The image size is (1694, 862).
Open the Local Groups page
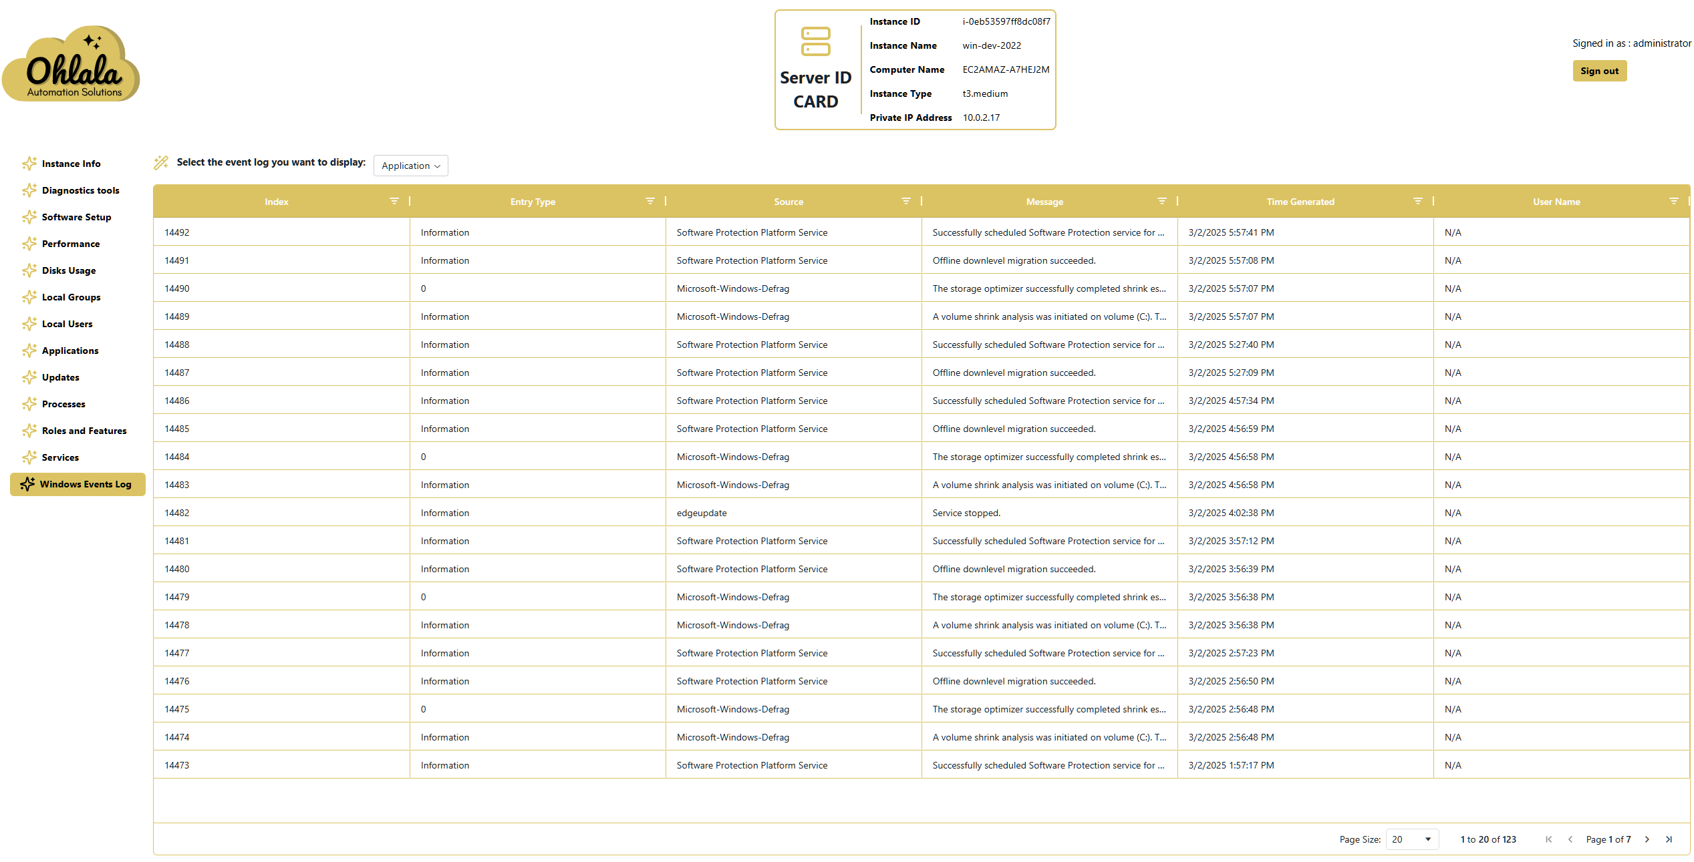tap(71, 297)
